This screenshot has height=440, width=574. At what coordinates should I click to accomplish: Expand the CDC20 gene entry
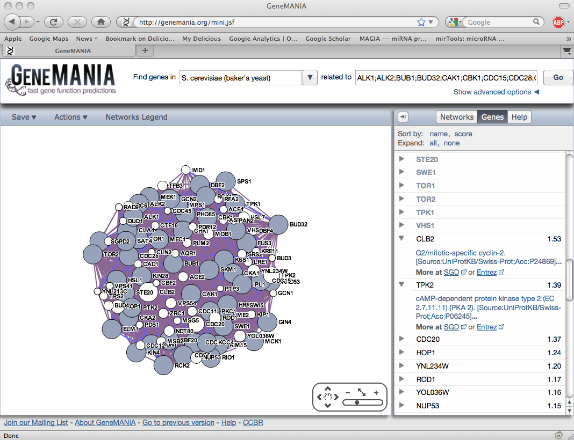click(401, 339)
